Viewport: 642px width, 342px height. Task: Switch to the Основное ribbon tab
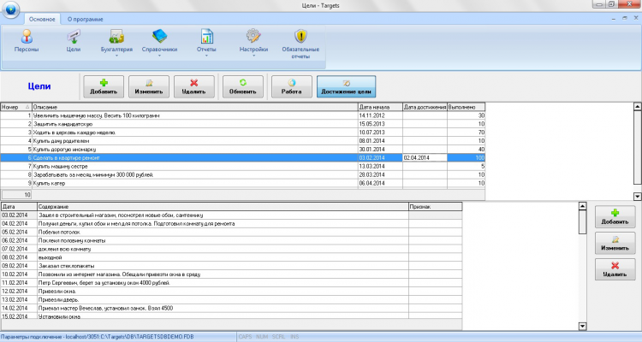click(42, 19)
